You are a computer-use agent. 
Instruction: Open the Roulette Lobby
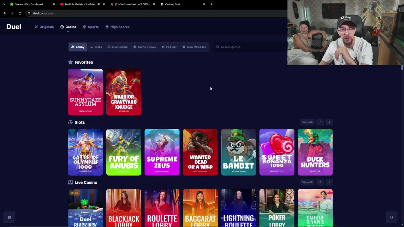point(162,208)
